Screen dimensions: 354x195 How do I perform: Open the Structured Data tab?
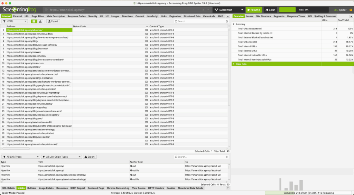192,16
